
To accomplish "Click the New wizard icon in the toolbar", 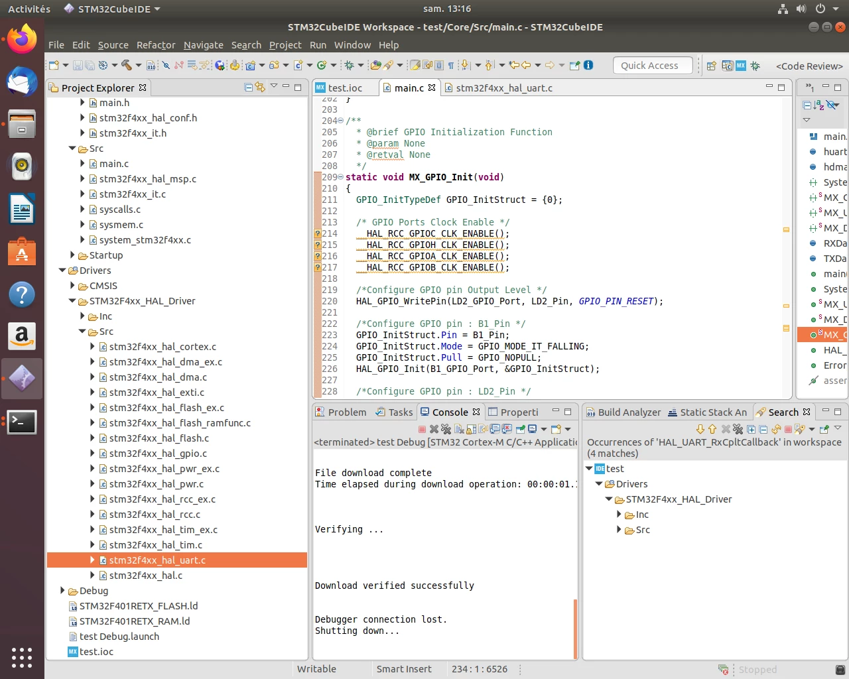I will click(x=54, y=65).
